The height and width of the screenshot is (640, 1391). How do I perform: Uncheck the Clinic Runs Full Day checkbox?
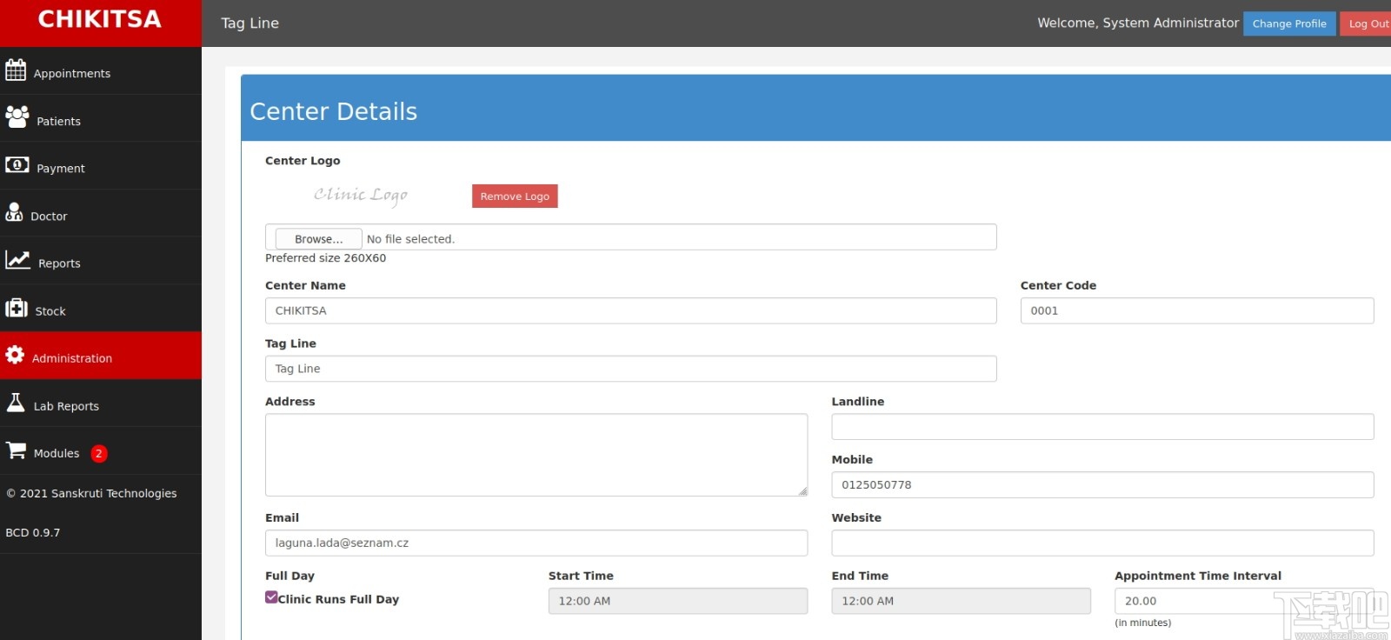click(271, 597)
